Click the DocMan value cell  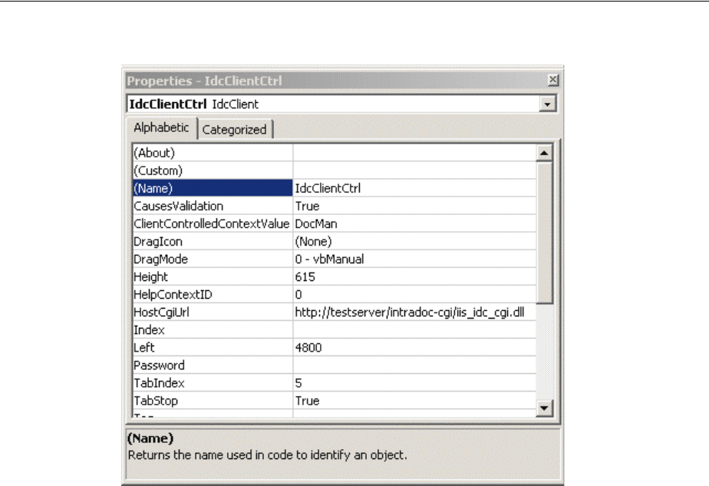pos(414,223)
